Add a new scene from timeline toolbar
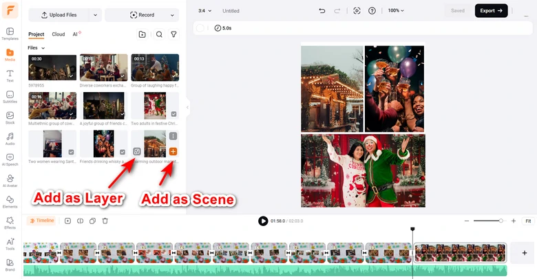Viewport: 537px width, 279px height. coord(67,221)
